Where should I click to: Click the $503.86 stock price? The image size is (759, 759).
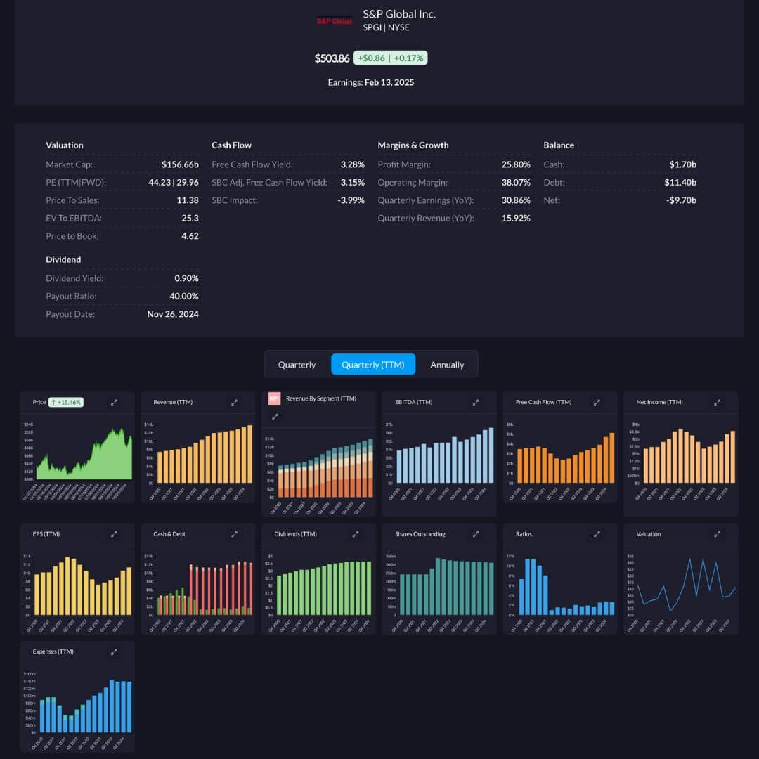point(332,58)
